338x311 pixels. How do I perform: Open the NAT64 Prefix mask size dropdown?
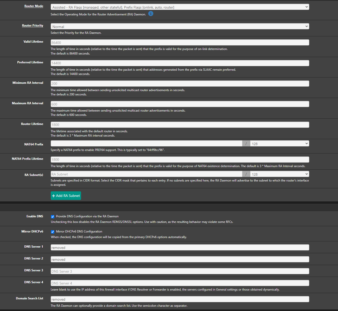[279, 144]
